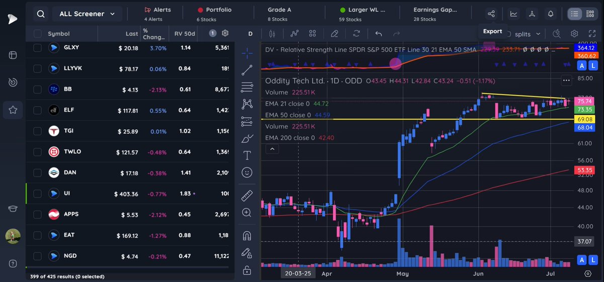The width and height of the screenshot is (604, 282).
Task: Open the three-dots chart pane menu
Action: tap(567, 80)
